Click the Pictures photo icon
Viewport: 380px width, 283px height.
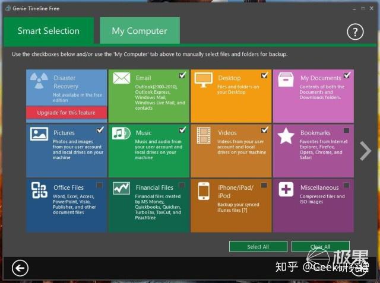[x=39, y=133]
